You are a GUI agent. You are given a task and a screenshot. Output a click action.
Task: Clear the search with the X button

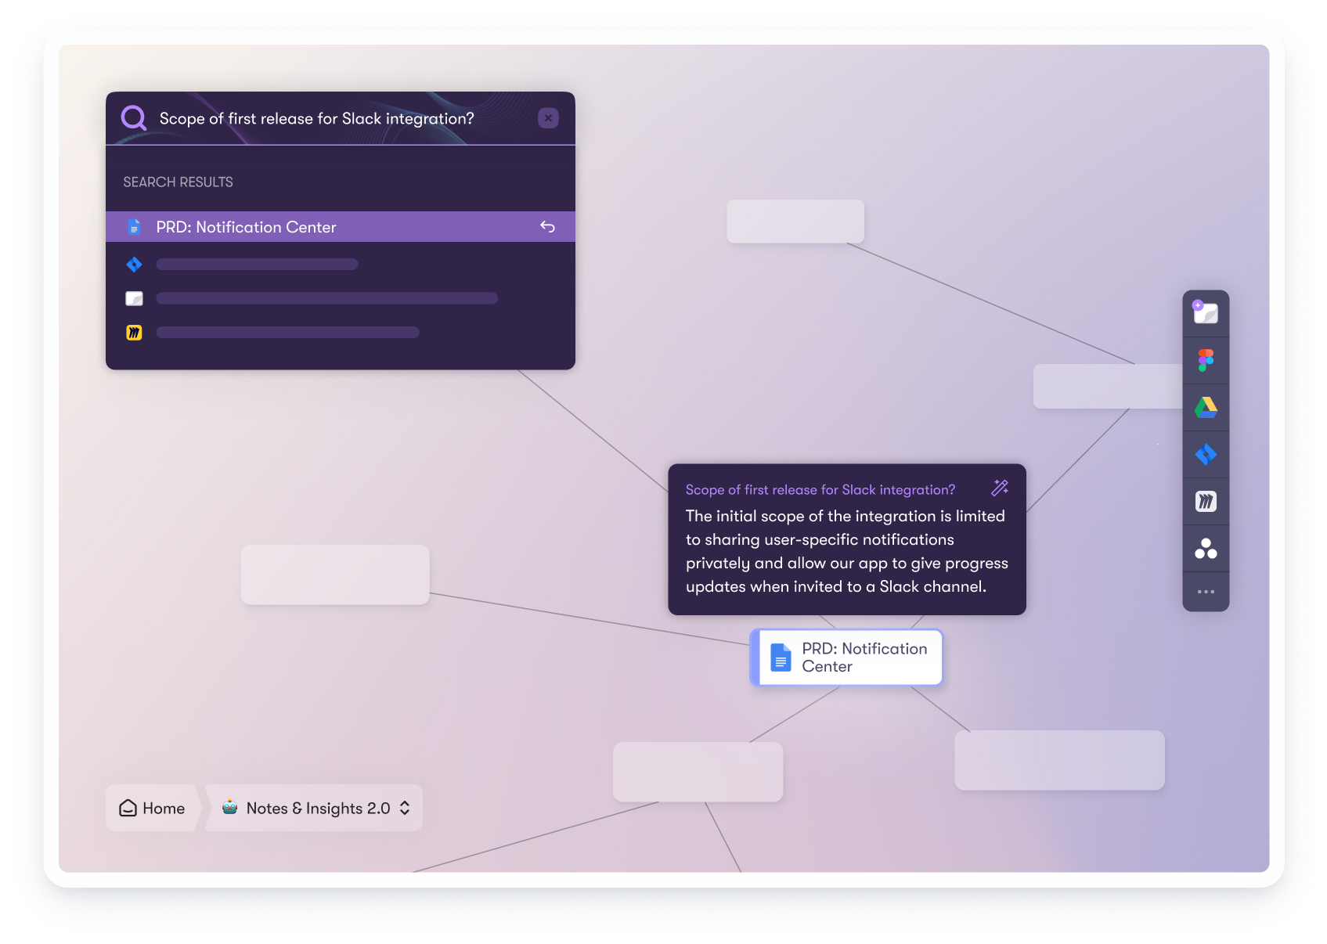point(548,118)
